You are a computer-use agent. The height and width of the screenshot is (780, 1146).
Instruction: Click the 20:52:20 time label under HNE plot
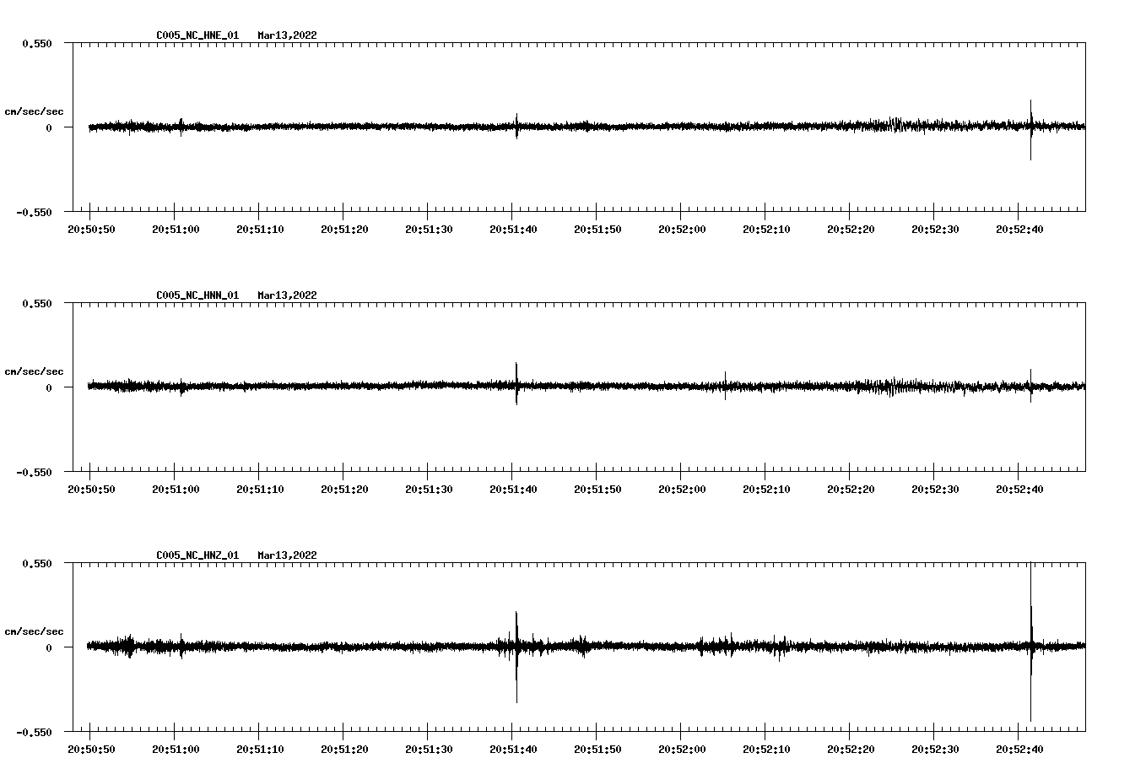(851, 230)
